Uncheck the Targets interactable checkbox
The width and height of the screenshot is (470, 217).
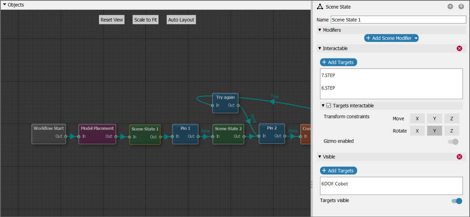(x=329, y=105)
